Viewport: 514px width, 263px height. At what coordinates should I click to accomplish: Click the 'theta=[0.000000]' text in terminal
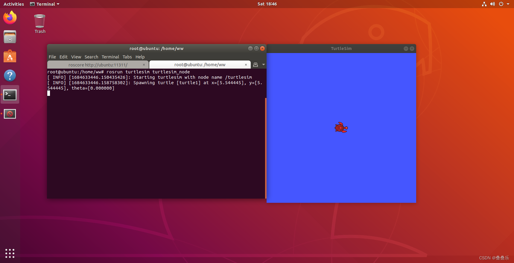click(93, 88)
